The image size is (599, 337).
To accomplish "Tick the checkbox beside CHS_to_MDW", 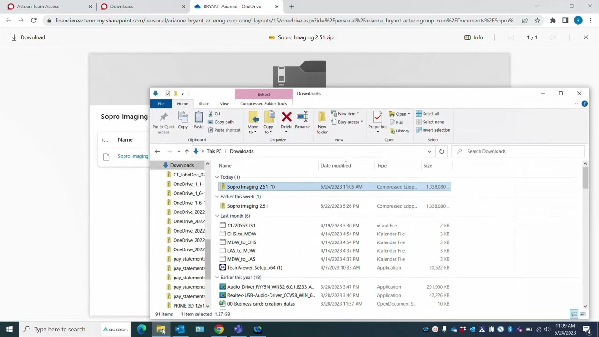I will [x=223, y=234].
